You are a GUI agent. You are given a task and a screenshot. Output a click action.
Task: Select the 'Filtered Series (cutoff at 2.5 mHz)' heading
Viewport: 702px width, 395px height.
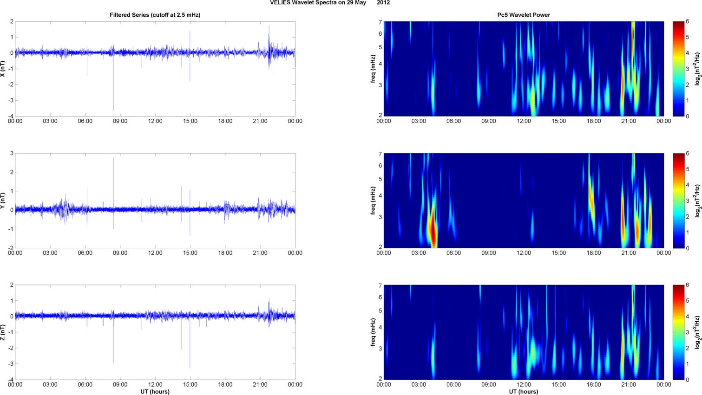155,15
